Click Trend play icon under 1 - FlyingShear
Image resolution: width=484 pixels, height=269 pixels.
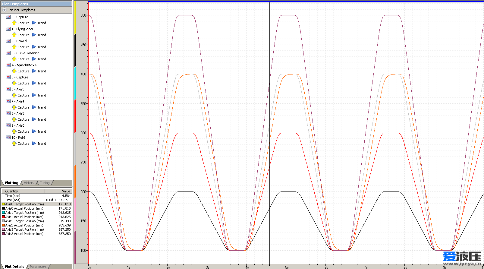click(x=34, y=35)
